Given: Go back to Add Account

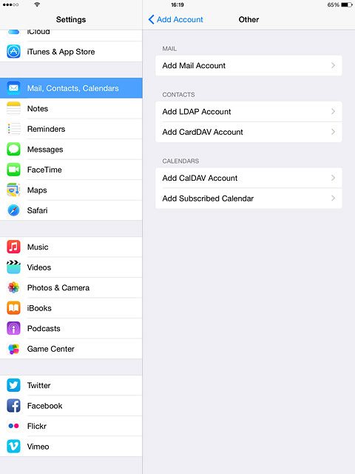Looking at the screenshot, I should coord(176,19).
